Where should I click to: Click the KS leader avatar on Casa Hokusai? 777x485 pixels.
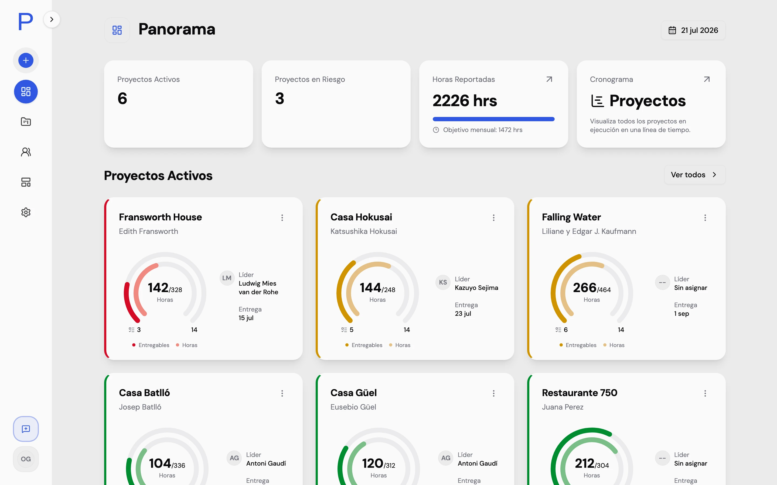(443, 282)
